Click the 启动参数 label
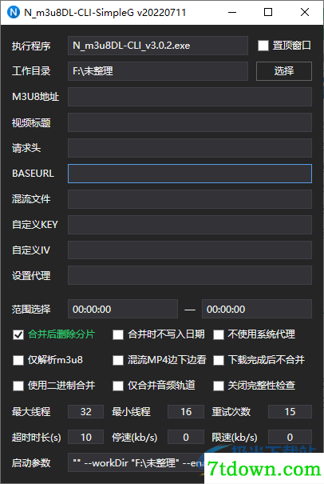Image resolution: width=324 pixels, height=484 pixels. [31, 463]
